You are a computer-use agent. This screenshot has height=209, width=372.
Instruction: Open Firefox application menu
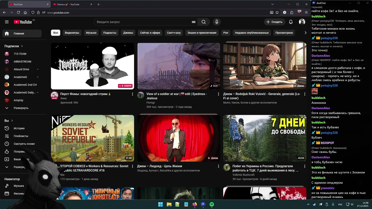coord(306,12)
